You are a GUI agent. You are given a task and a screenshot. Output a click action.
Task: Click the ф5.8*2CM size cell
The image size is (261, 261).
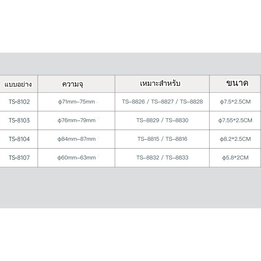click(x=235, y=158)
